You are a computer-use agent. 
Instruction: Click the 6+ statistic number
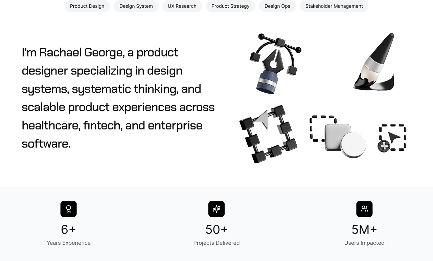tap(69, 230)
